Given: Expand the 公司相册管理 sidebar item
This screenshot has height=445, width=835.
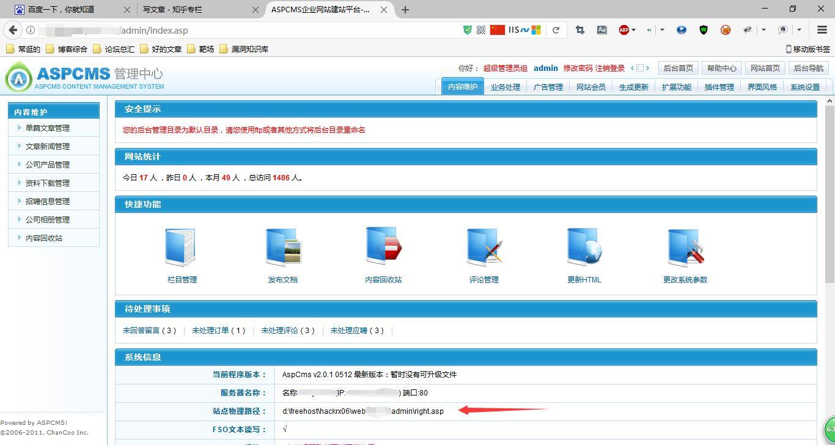Looking at the screenshot, I should coord(54,219).
